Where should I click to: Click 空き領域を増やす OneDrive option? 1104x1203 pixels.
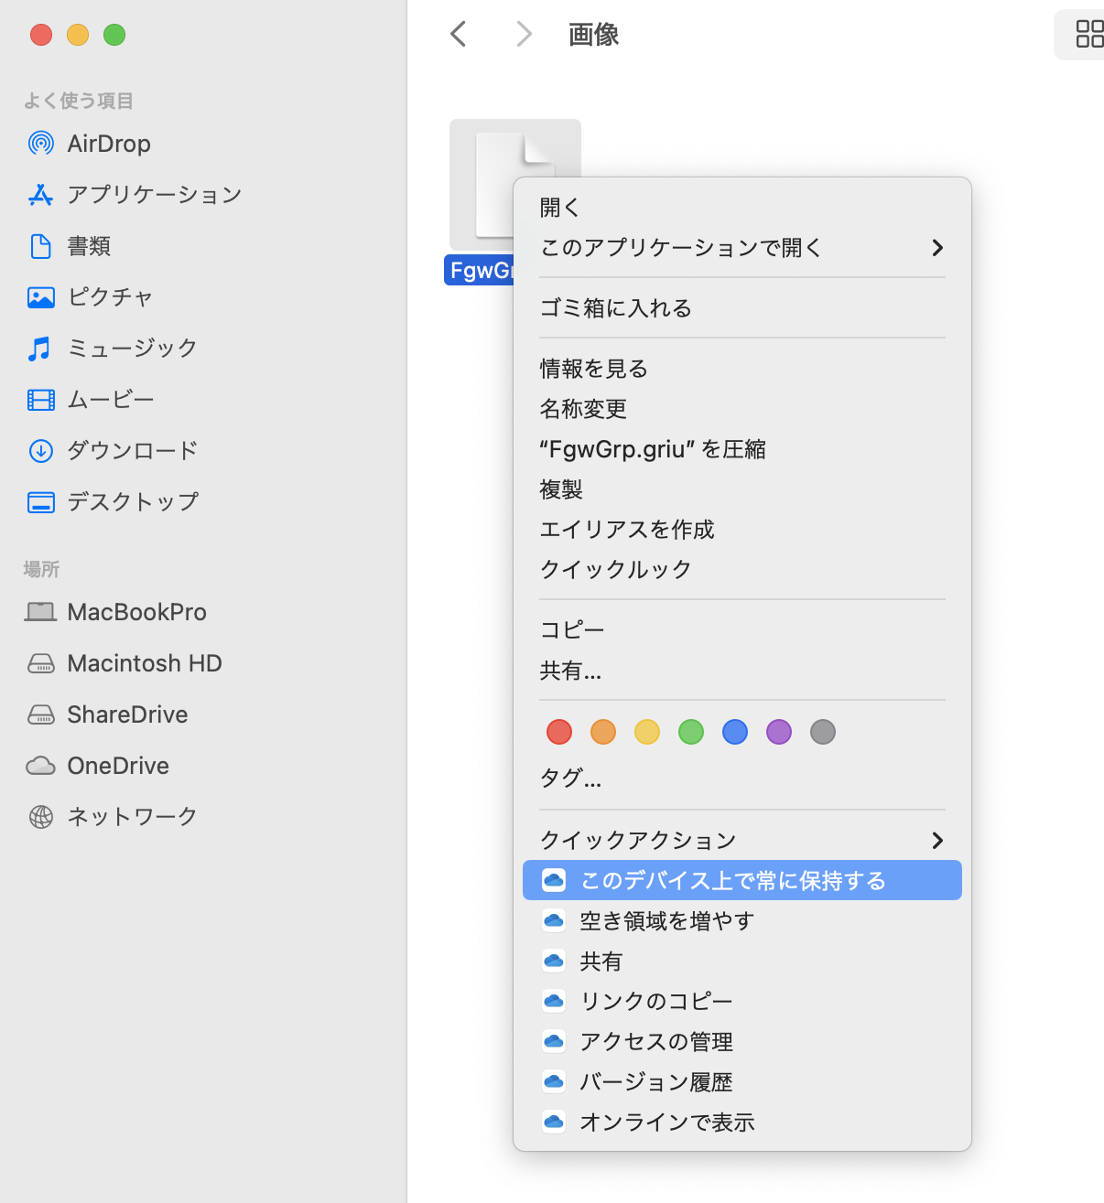(666, 921)
